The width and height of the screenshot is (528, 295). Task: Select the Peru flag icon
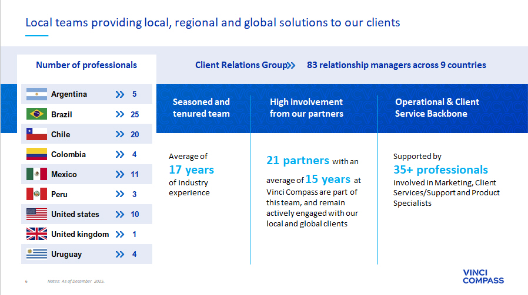pos(36,194)
